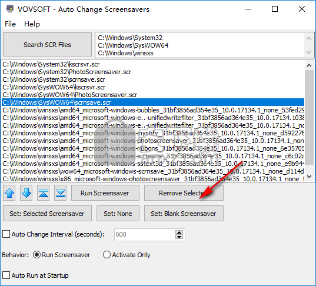Increase the interval with the spinner up arrow
Viewport: 316px width, 286px height.
[179, 232]
